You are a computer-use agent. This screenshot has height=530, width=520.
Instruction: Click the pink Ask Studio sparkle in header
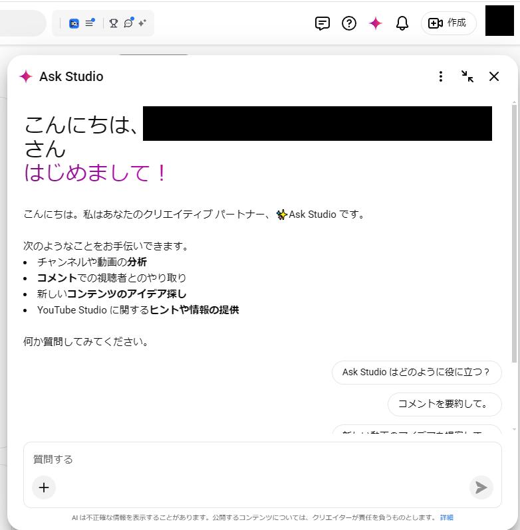tap(376, 23)
